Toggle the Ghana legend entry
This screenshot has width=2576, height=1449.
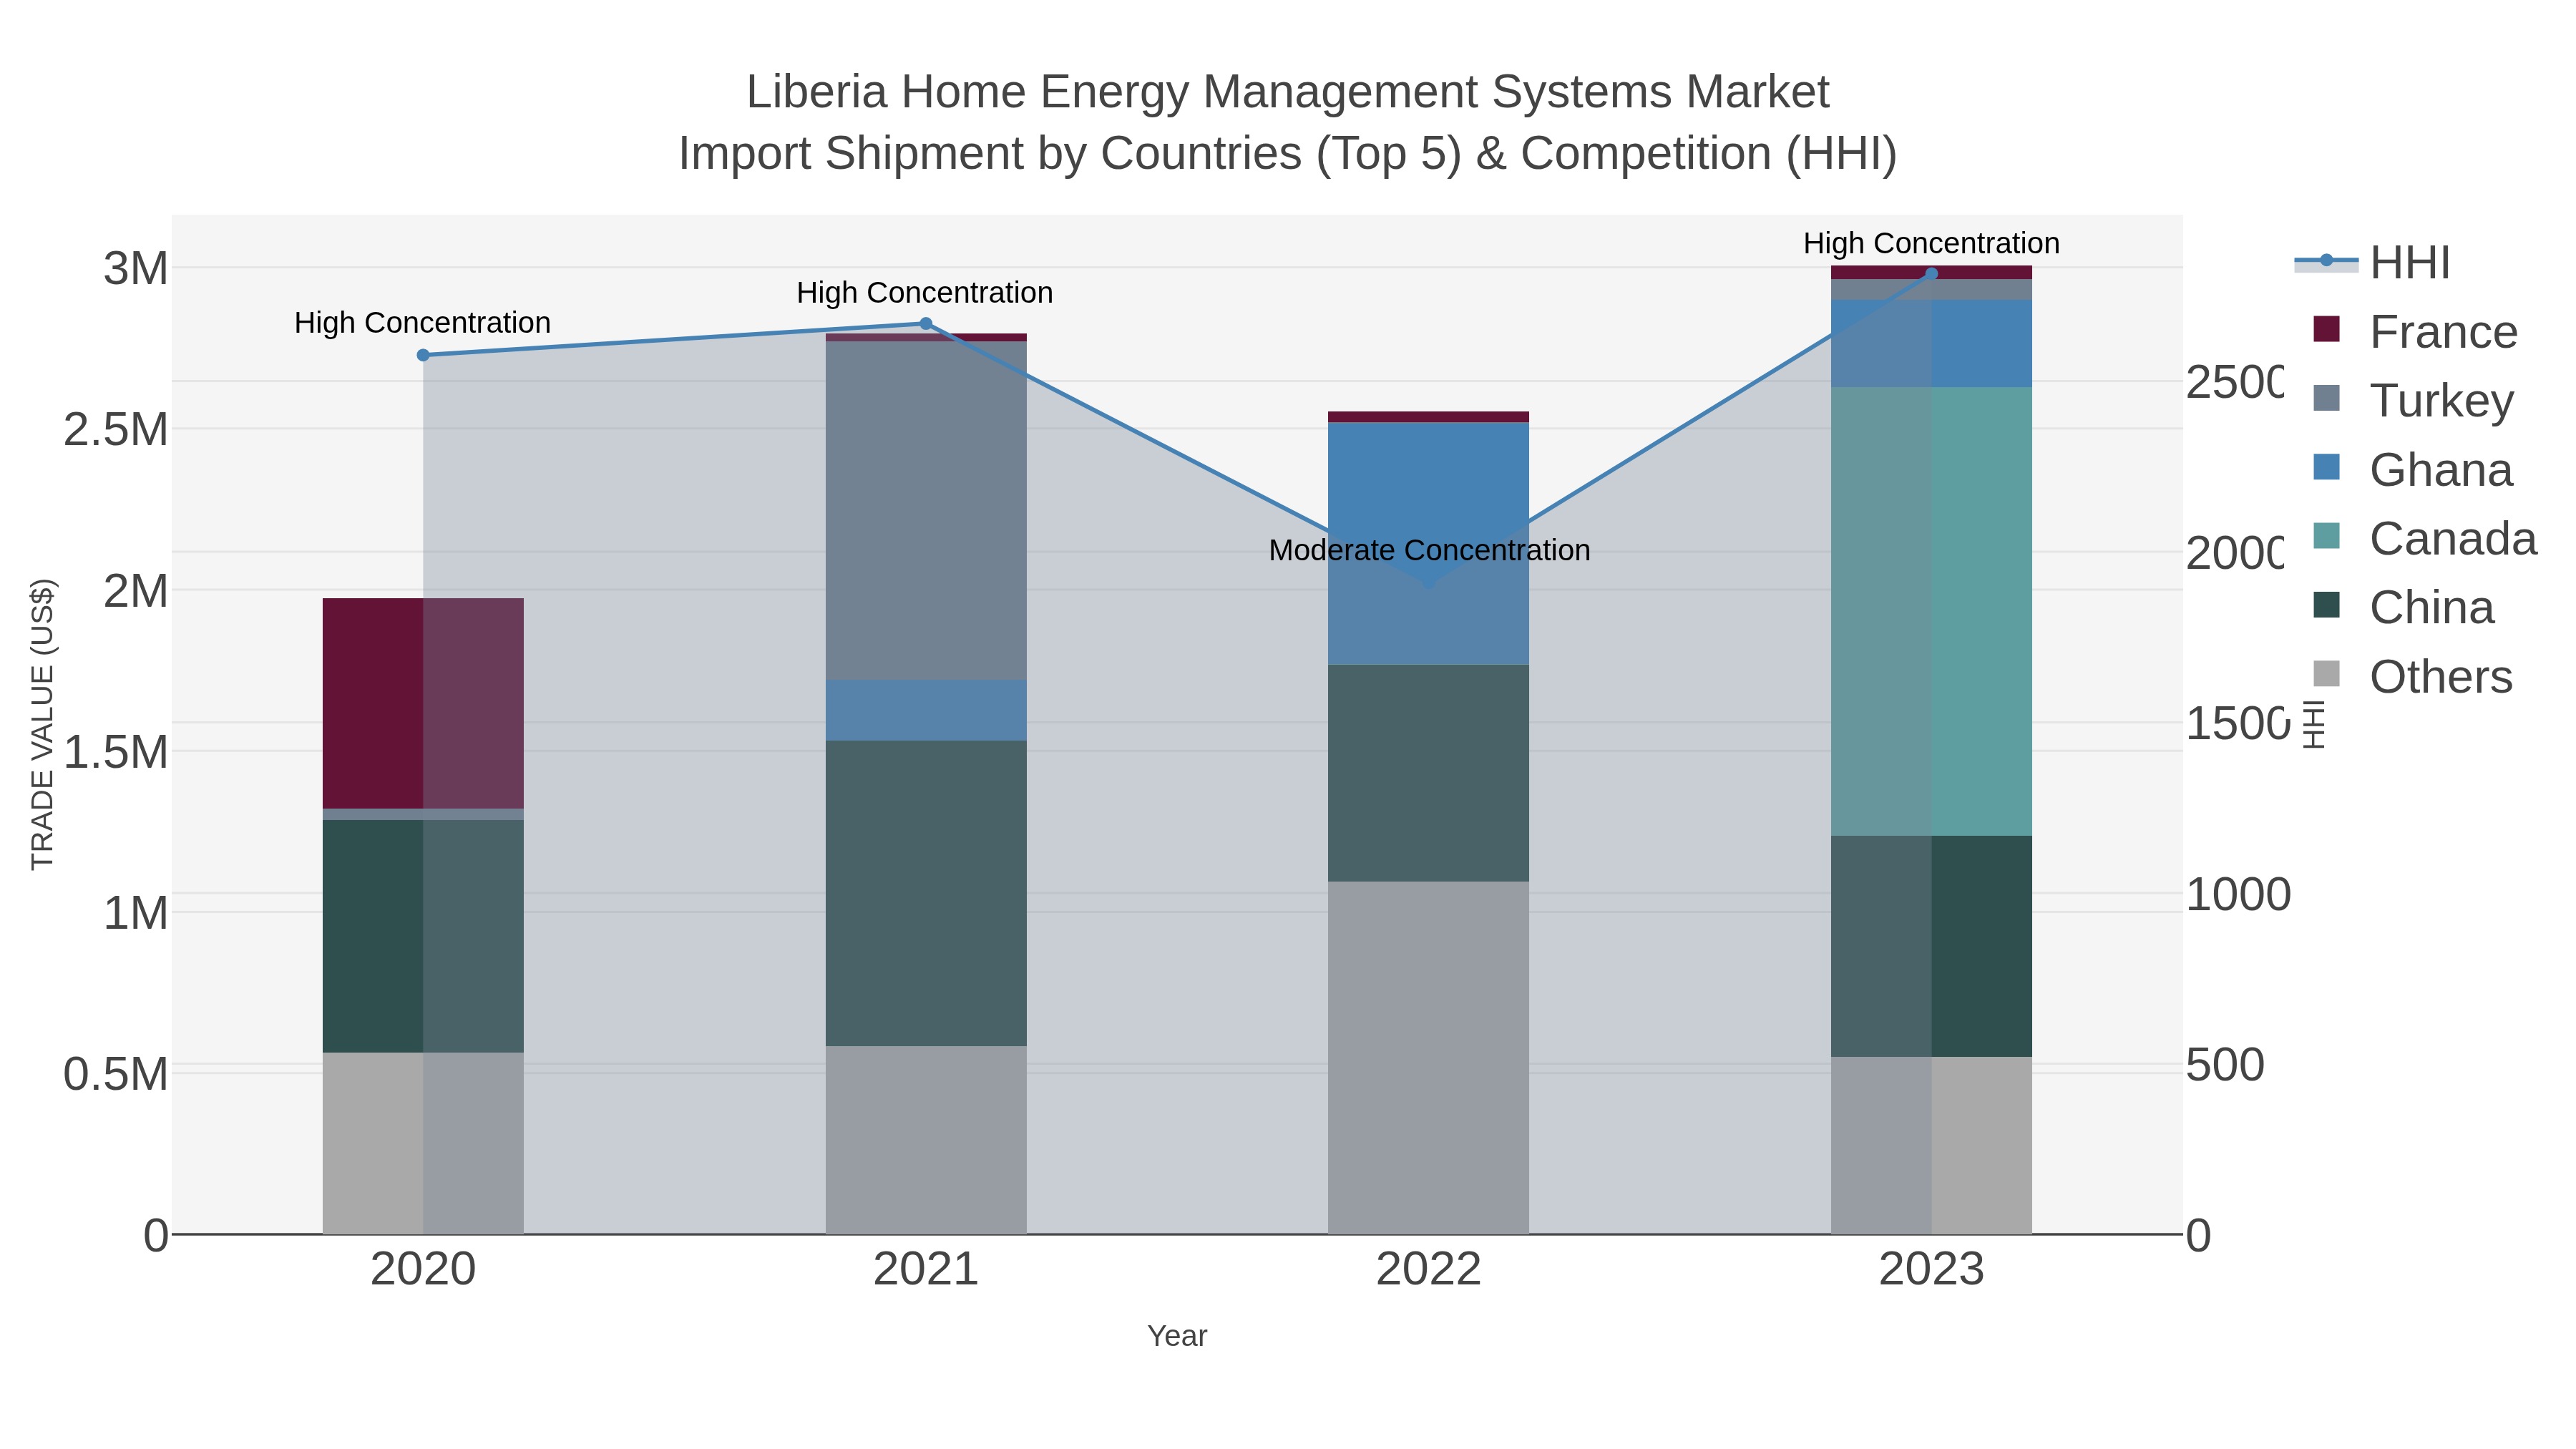[x=2413, y=470]
